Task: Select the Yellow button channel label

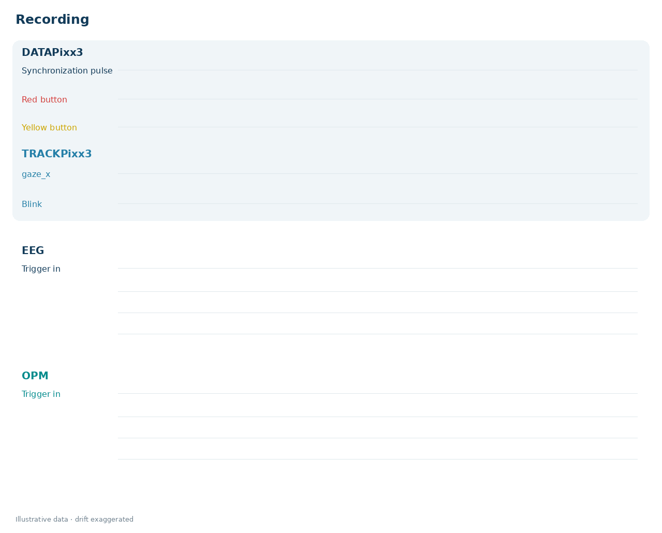Action: pos(49,128)
